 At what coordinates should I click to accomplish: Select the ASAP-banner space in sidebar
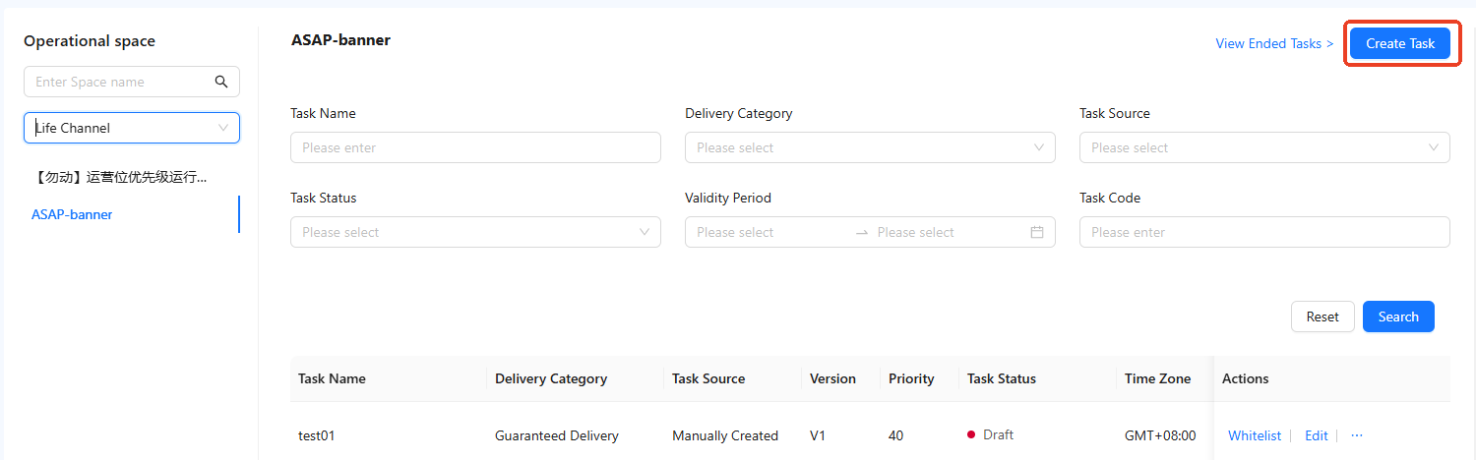pos(72,214)
